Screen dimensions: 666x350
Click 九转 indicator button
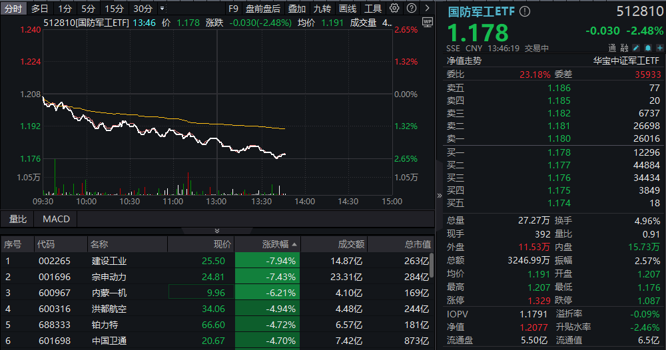[x=322, y=9]
